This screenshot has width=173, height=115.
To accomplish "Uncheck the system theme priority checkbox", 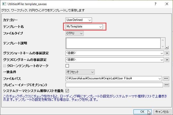I will tap(67, 91).
